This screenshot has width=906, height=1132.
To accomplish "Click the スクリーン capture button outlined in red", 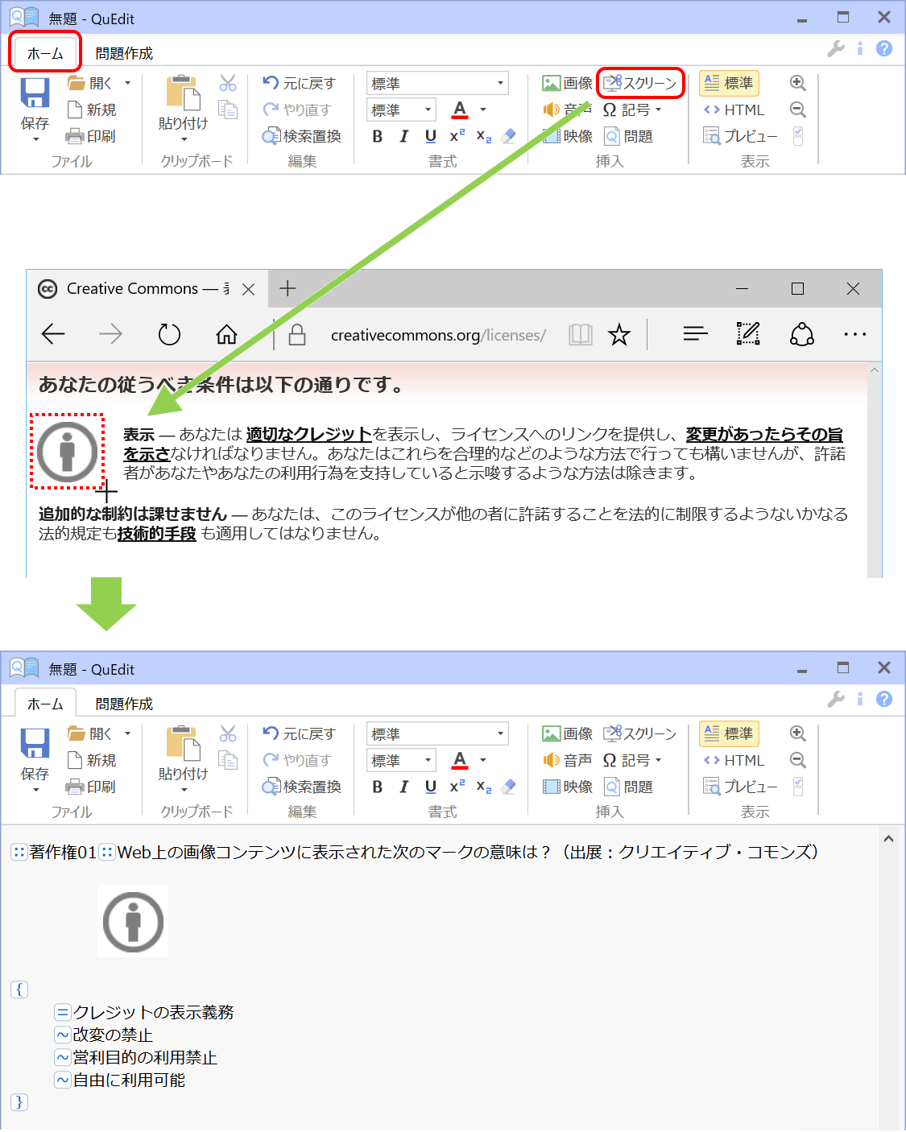I will 640,84.
